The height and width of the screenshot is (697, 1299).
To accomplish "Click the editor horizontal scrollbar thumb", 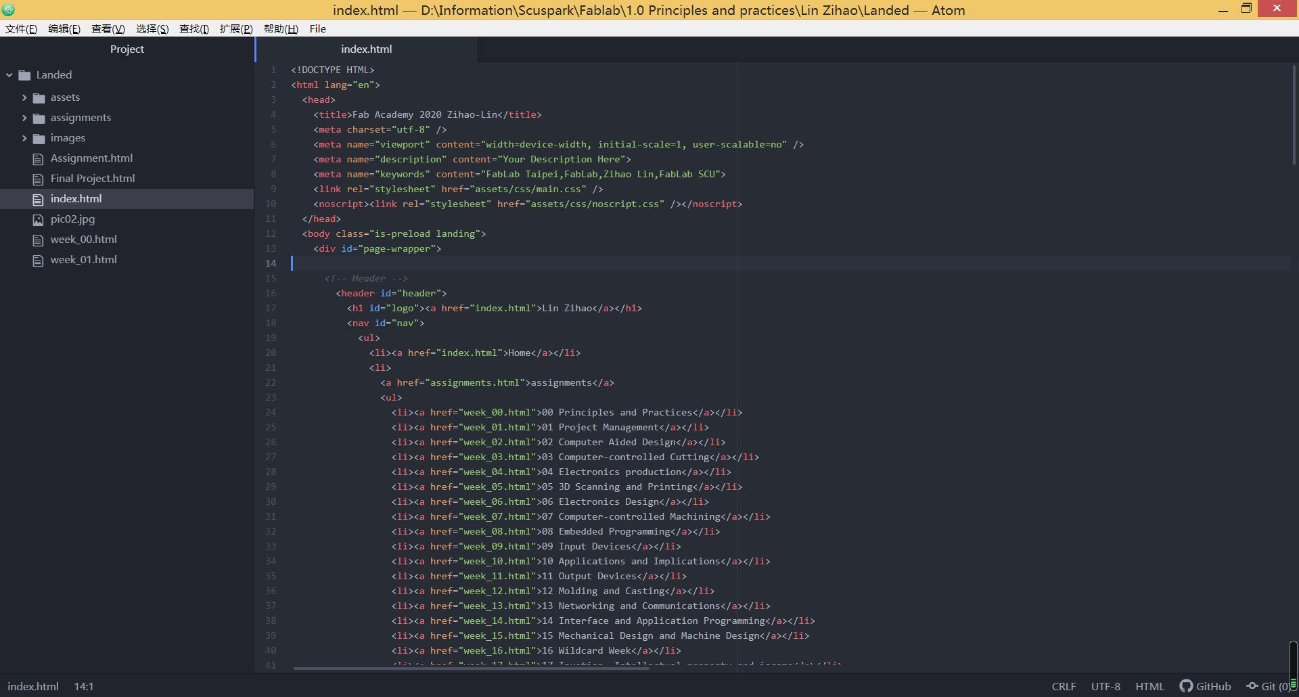I will point(472,669).
